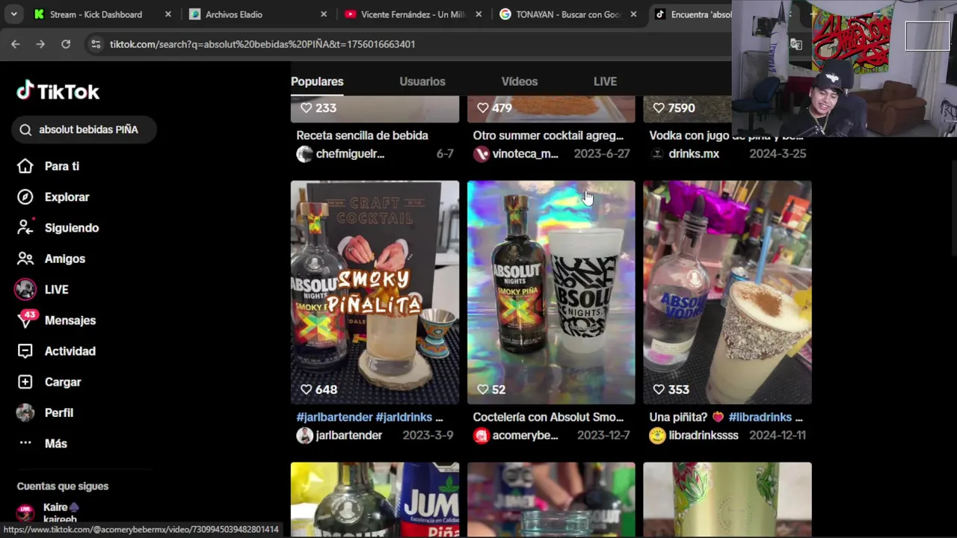Viewport: 957px width, 538px height.
Task: Close the Archivos Eladio tab
Action: coord(323,14)
